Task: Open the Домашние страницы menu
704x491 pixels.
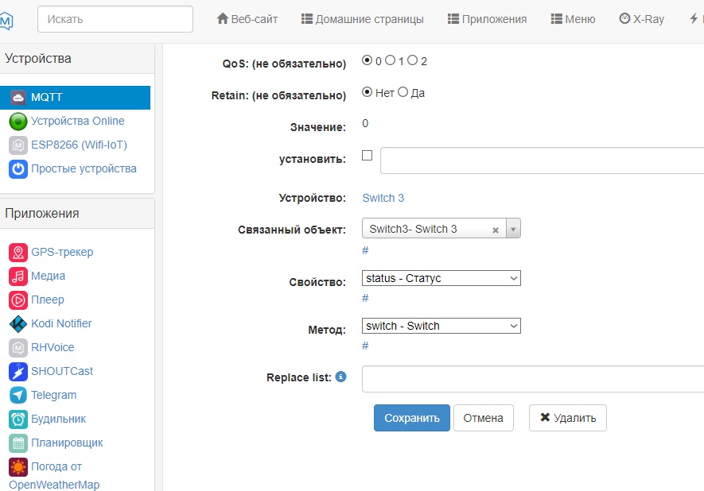Action: click(x=362, y=19)
